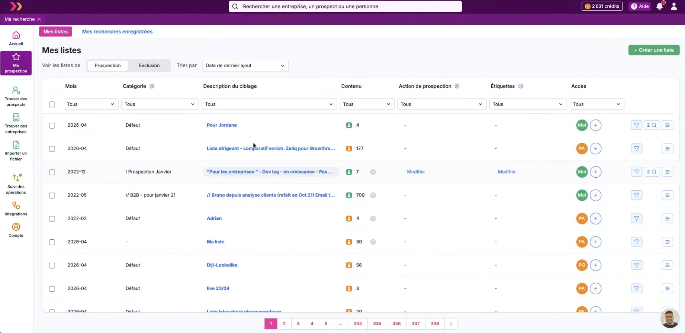Image resolution: width=685 pixels, height=333 pixels.
Task: Click the gear icon beside Action de prospection
Action: point(457,86)
